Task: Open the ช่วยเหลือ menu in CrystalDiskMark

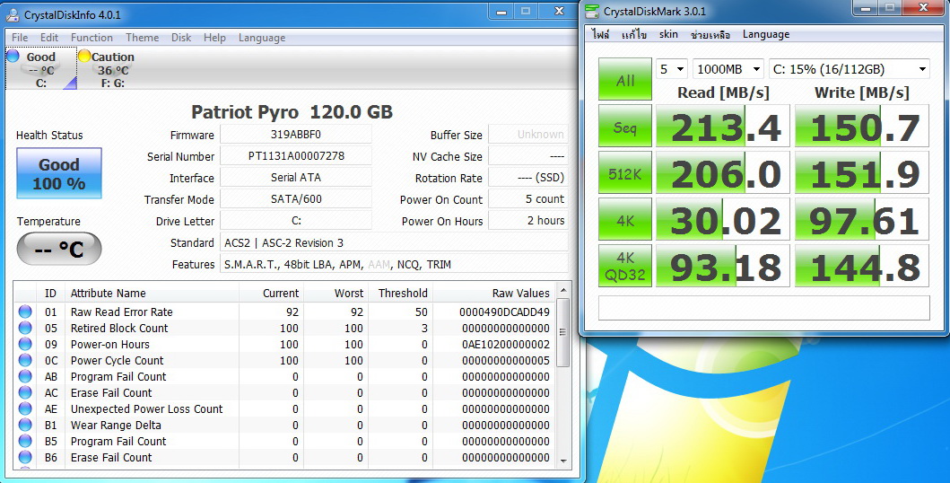Action: tap(710, 34)
